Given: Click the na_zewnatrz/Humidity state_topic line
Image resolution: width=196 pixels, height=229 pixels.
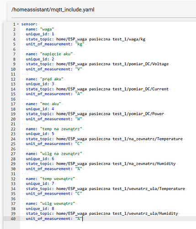Looking at the screenshot, I should [101, 164].
